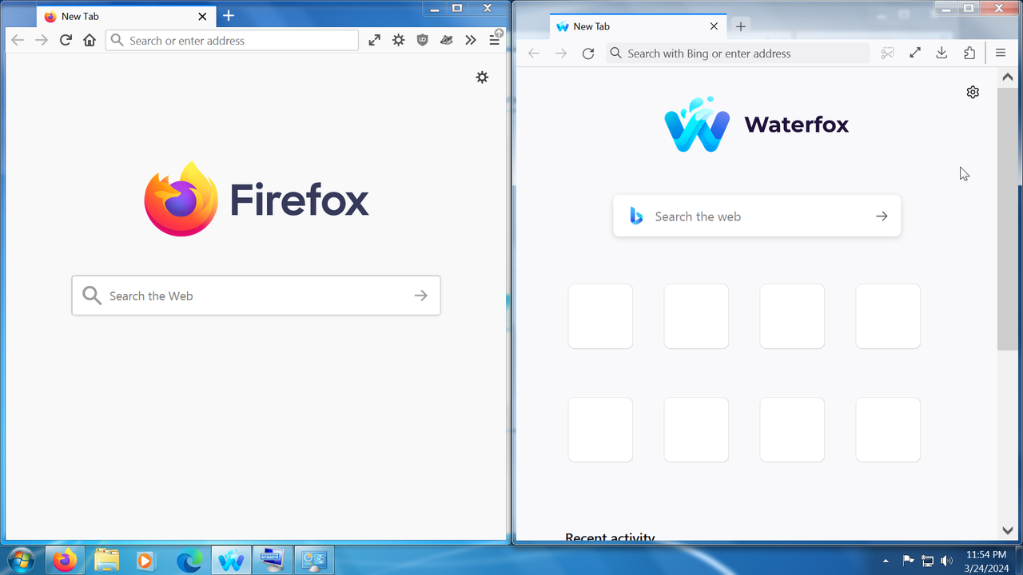Select the Firefox New Tab tab

coord(126,16)
